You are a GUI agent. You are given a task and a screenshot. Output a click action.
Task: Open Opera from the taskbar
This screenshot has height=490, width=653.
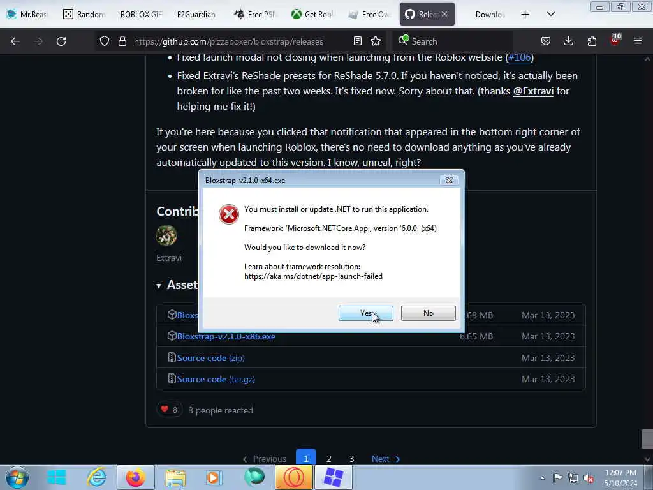293,477
